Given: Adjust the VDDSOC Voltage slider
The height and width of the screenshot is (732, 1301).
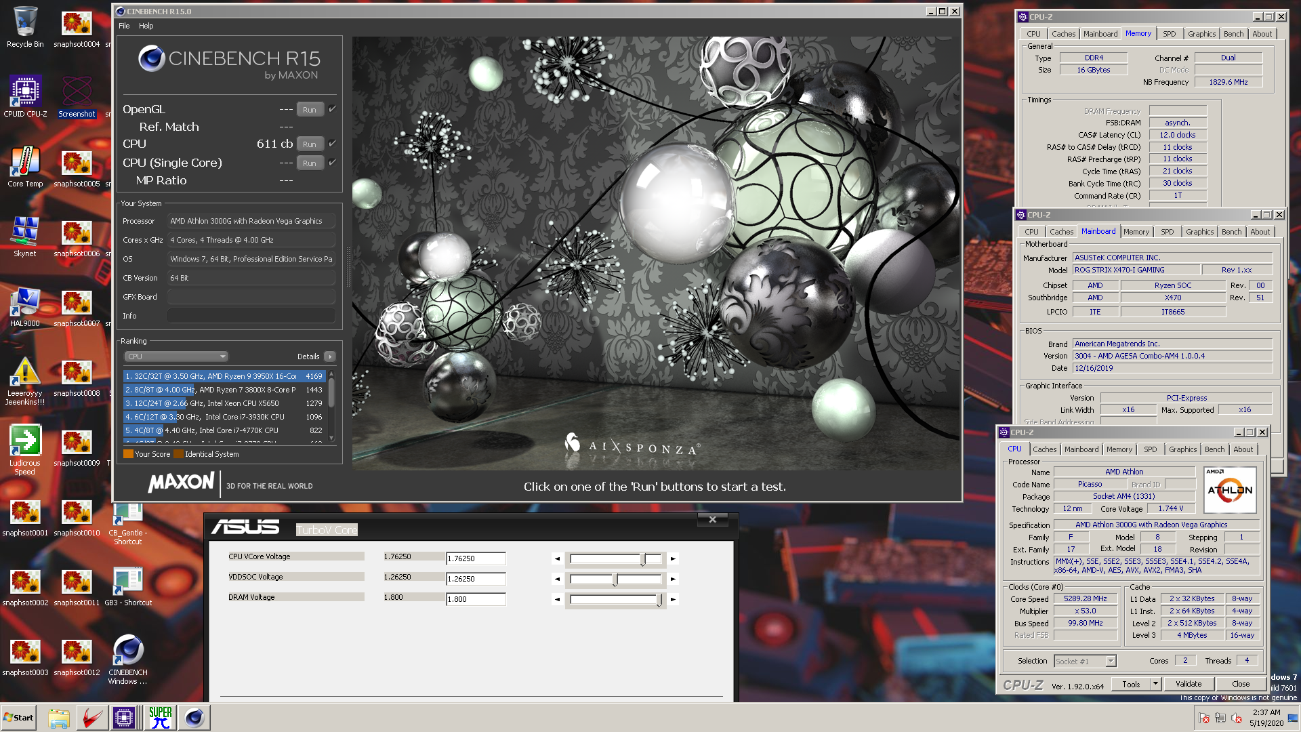Looking at the screenshot, I should pyautogui.click(x=616, y=579).
